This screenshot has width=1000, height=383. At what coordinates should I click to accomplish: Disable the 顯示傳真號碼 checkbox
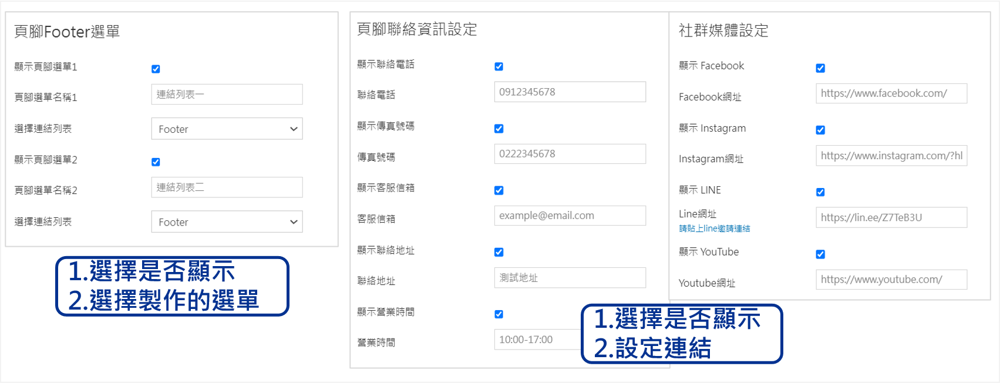point(499,129)
